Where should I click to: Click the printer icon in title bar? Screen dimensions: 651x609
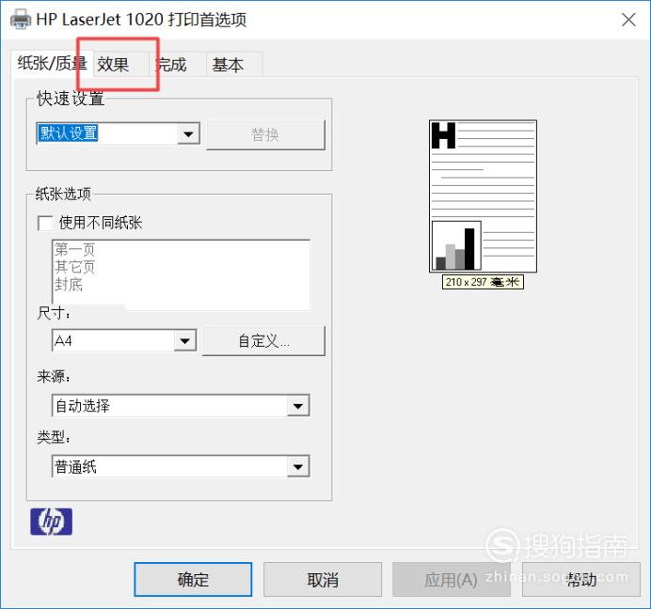pyautogui.click(x=21, y=19)
